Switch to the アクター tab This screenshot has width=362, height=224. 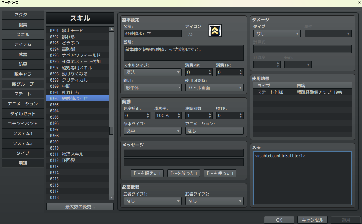pyautogui.click(x=23, y=15)
